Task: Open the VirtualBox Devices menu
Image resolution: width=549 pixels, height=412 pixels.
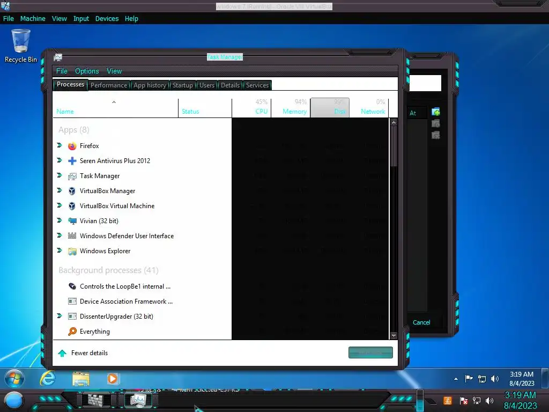Action: (107, 19)
